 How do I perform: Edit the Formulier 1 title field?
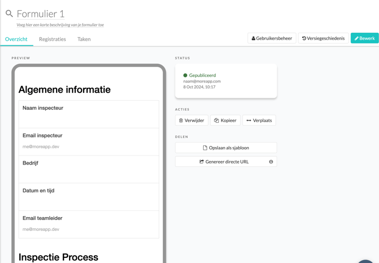pos(41,14)
